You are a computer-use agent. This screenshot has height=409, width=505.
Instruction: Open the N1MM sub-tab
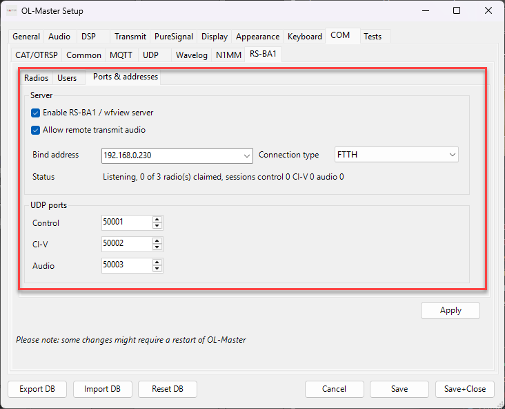228,55
